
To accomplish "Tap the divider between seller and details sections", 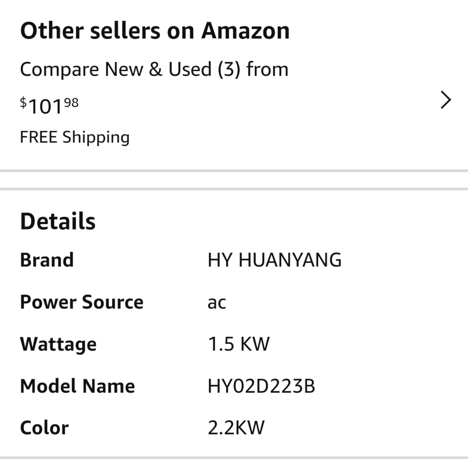I will tap(234, 180).
